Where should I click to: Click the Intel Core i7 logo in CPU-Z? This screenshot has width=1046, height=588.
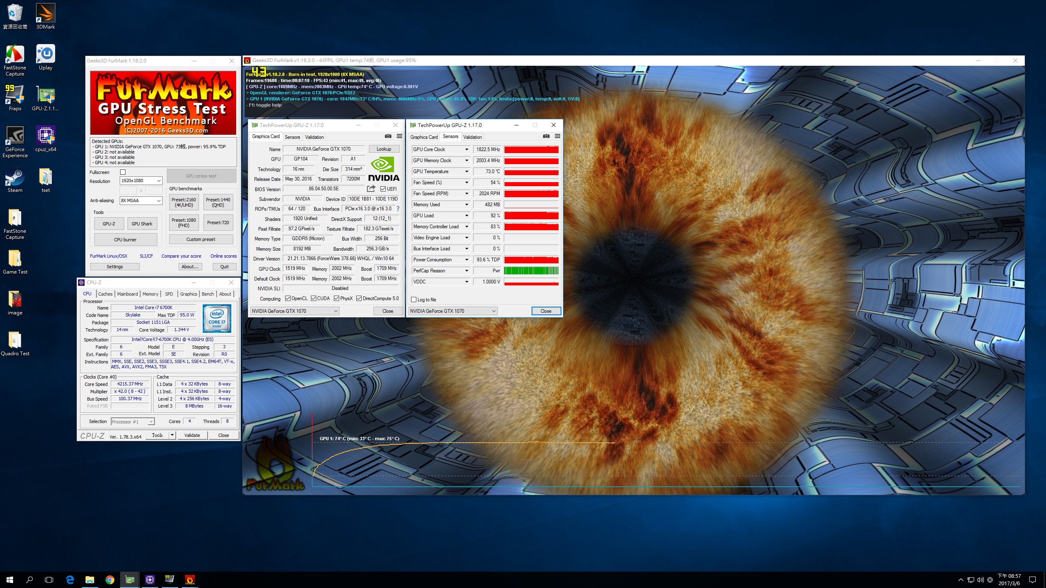point(217,318)
